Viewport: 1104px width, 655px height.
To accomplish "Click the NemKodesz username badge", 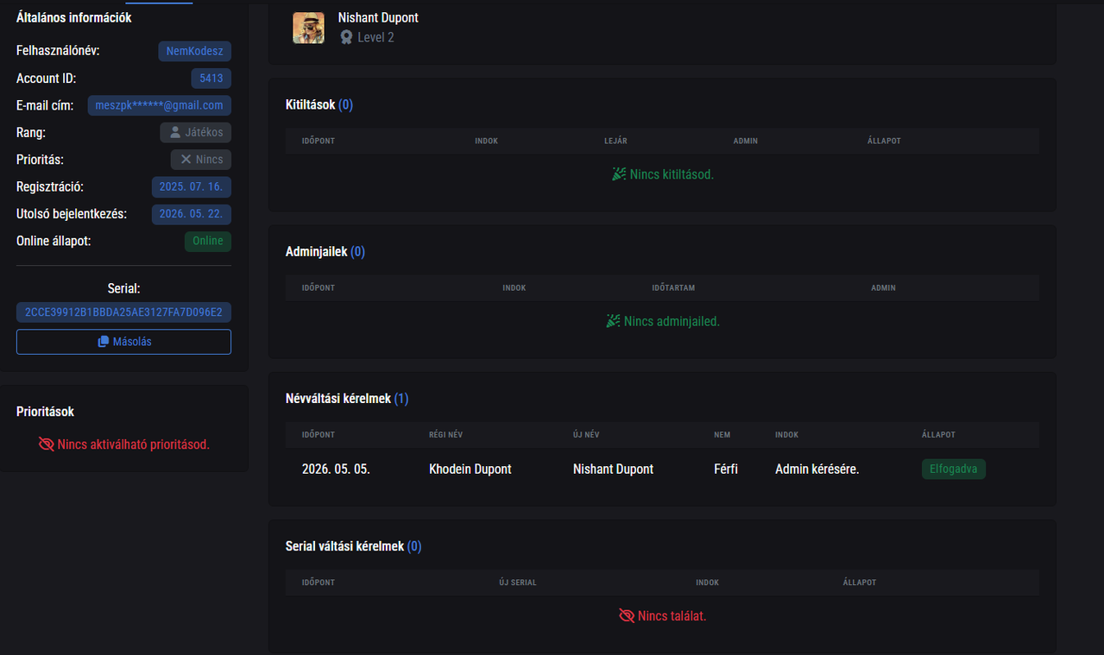I will pyautogui.click(x=194, y=51).
